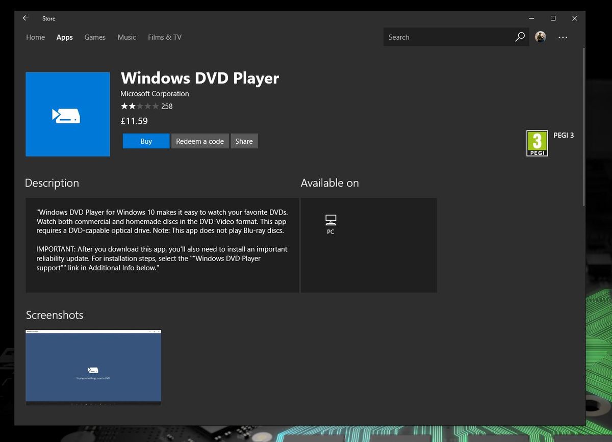The width and height of the screenshot is (612, 442).
Task: Switch to the Games section
Action: [x=95, y=37]
